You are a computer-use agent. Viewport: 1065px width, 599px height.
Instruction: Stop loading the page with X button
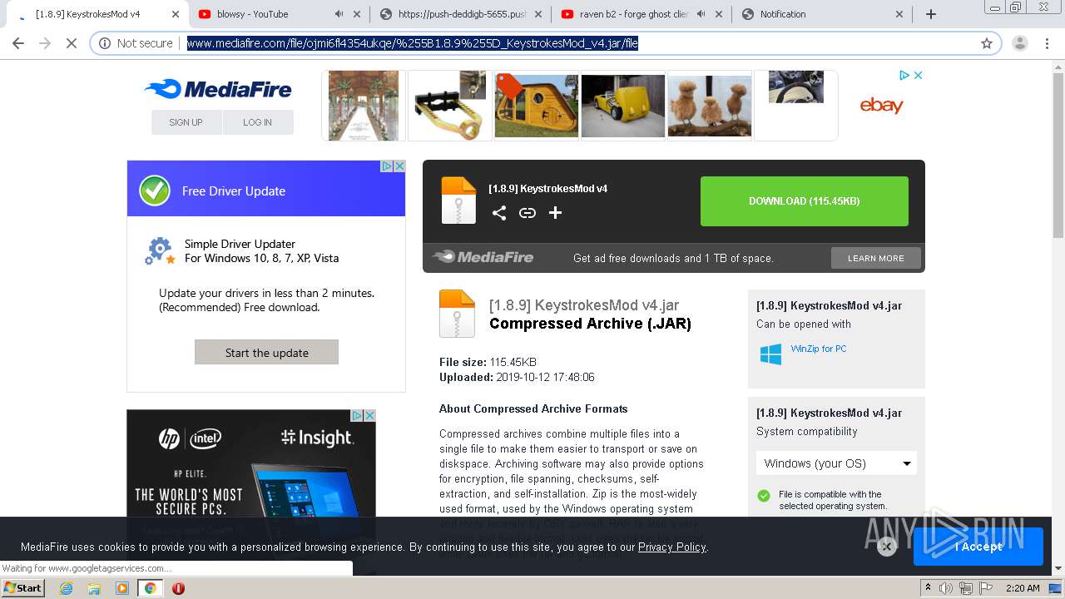72,43
